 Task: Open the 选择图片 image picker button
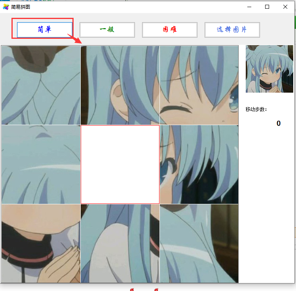tap(232, 30)
